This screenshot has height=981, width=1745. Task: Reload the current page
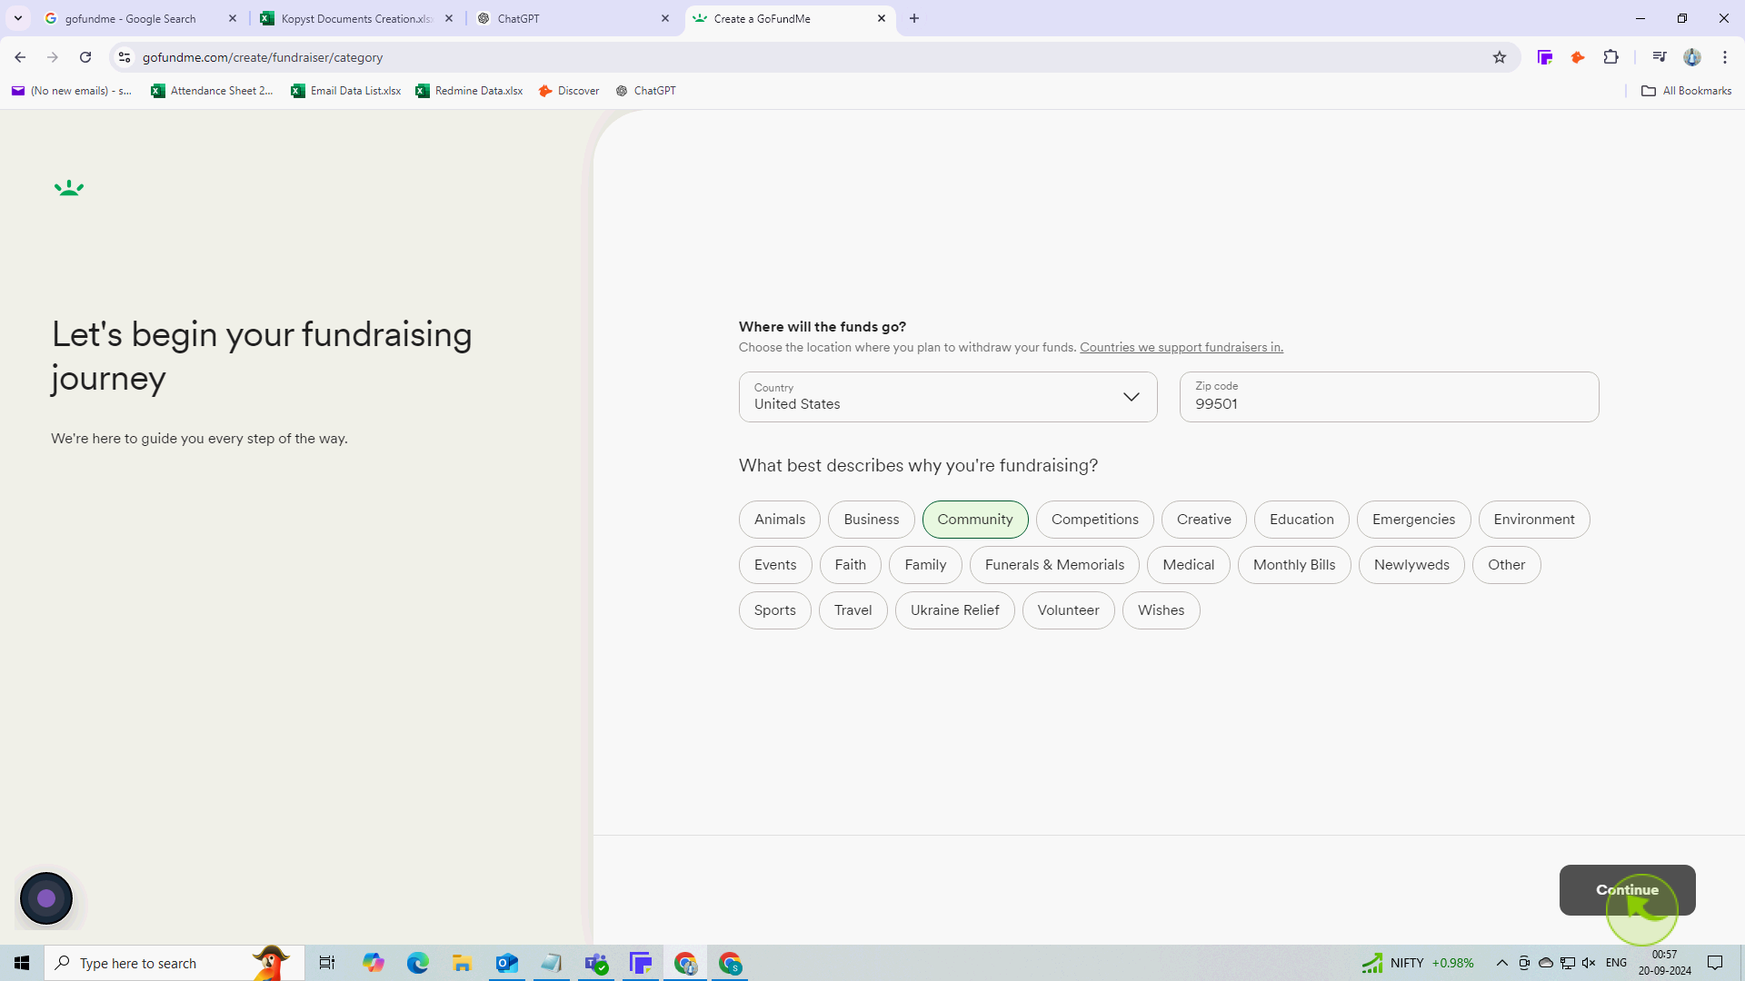pos(85,57)
